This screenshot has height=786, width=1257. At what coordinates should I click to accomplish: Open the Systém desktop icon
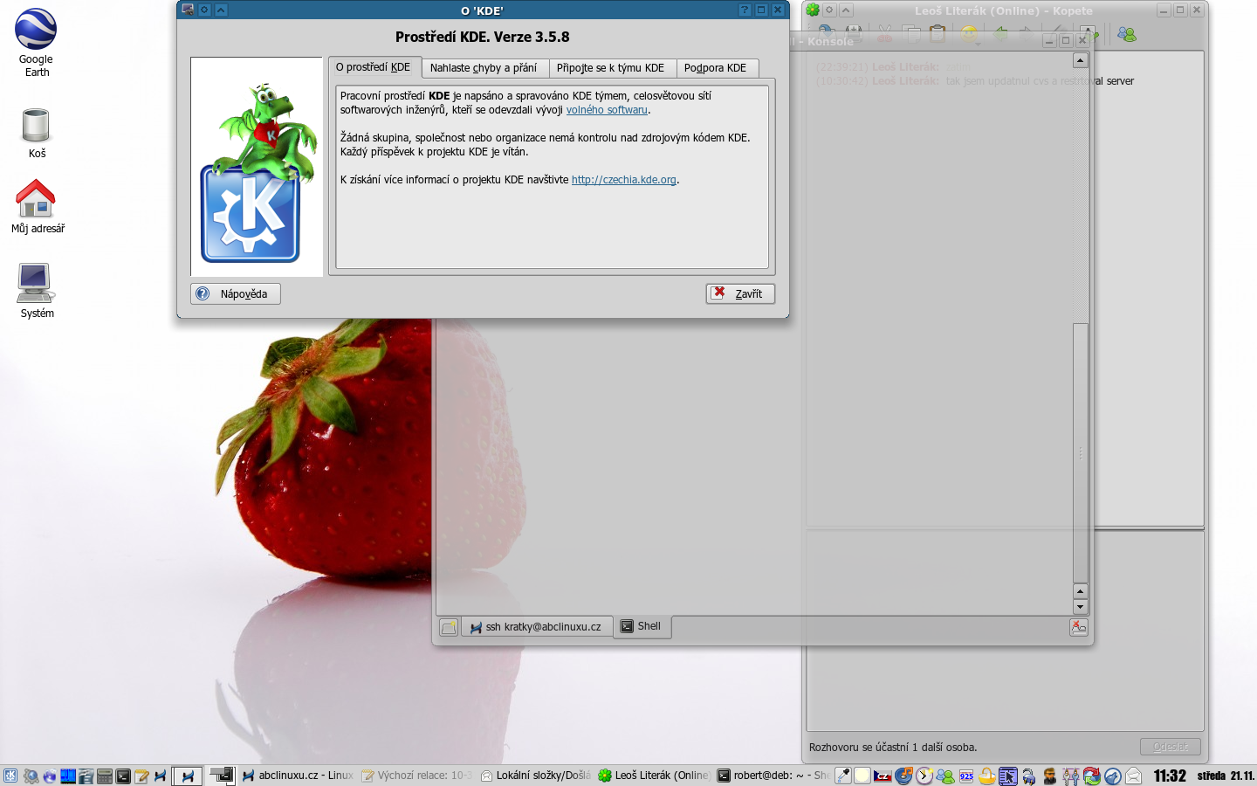[37, 291]
